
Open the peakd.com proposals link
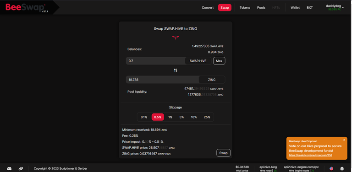[x=310, y=155]
